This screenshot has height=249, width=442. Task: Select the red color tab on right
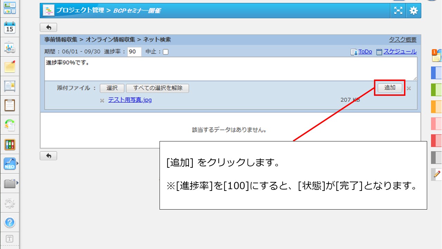[436, 140]
